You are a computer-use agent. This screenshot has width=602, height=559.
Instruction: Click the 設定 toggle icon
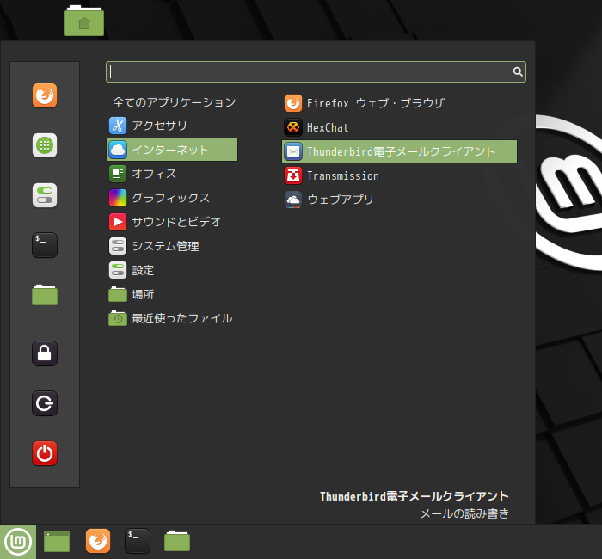click(118, 270)
